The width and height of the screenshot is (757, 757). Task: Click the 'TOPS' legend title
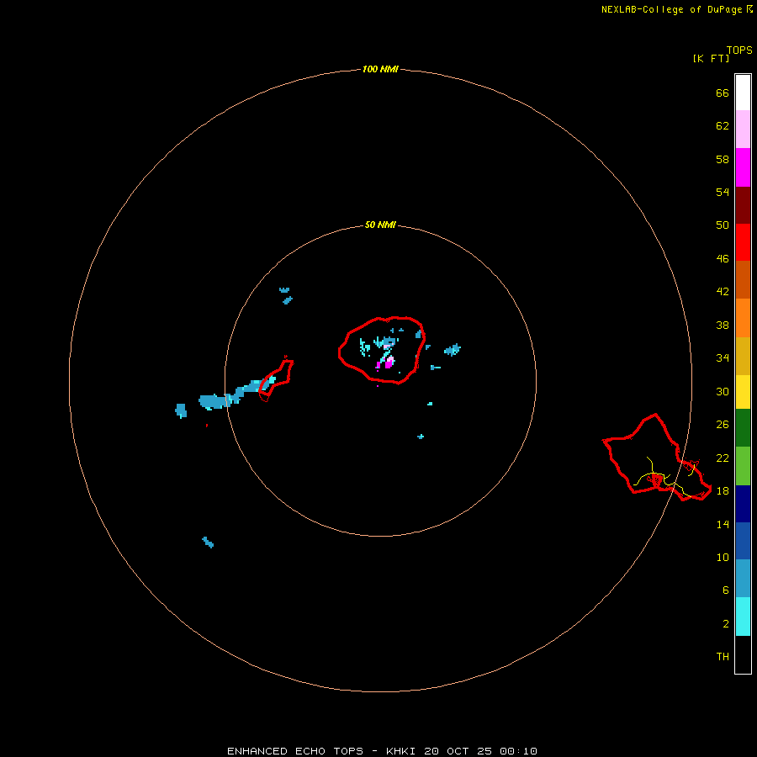point(739,50)
